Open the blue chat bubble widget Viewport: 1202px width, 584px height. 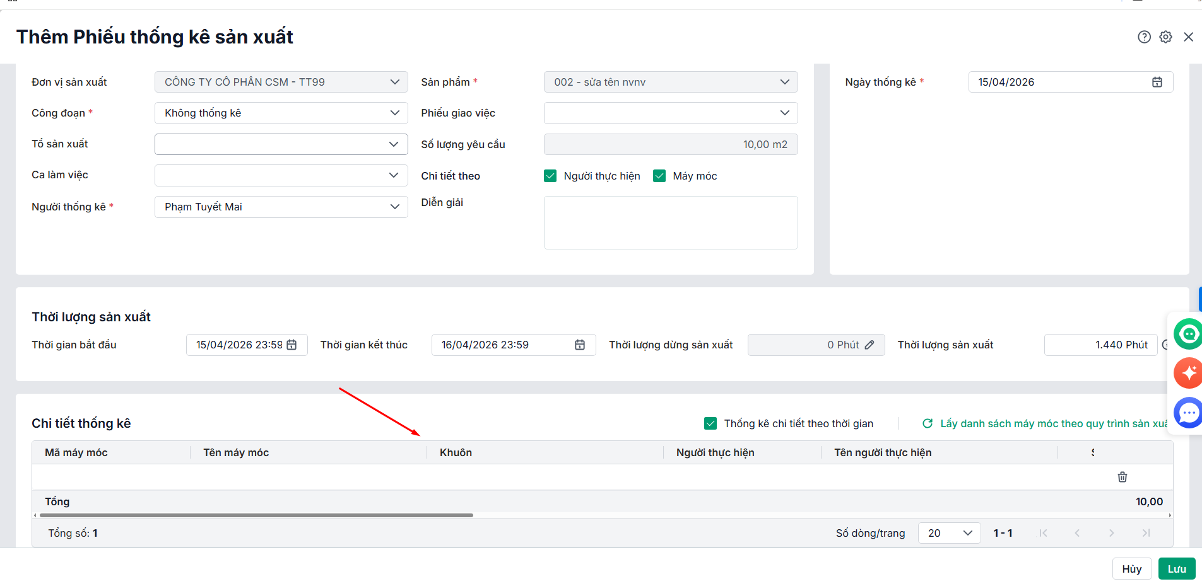point(1188,413)
